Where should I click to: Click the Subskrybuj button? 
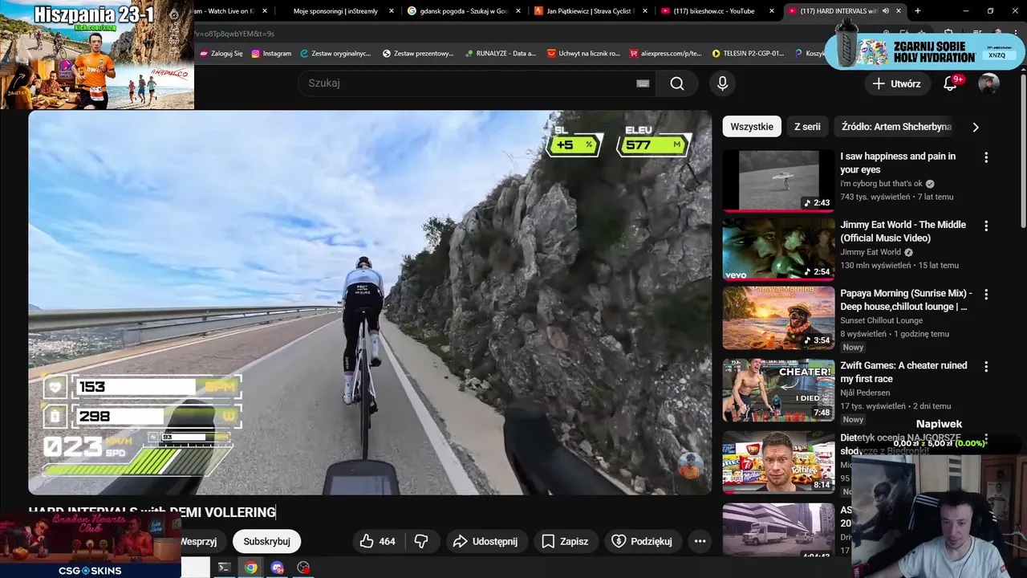[266, 541]
